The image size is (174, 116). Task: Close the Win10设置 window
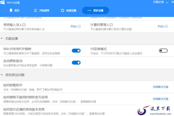[173, 2]
